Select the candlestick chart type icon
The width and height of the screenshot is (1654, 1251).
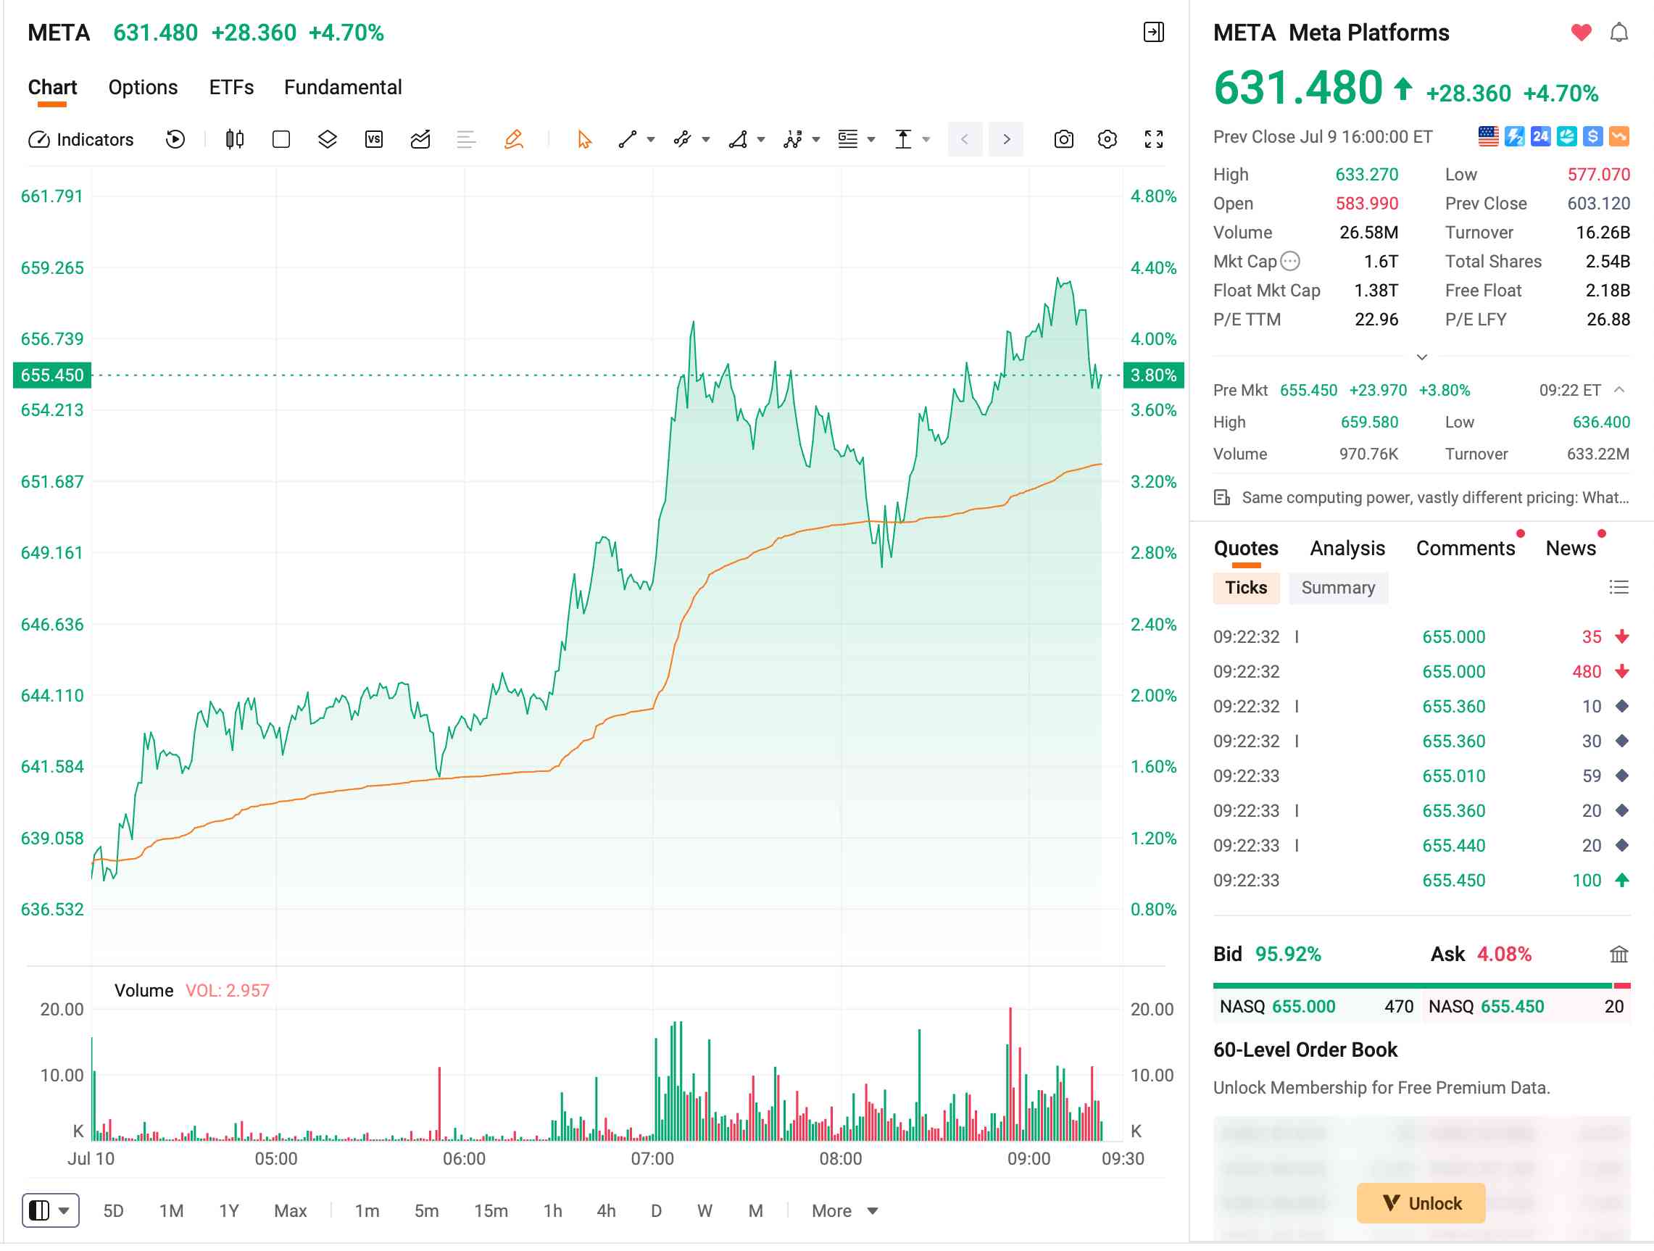pyautogui.click(x=235, y=140)
